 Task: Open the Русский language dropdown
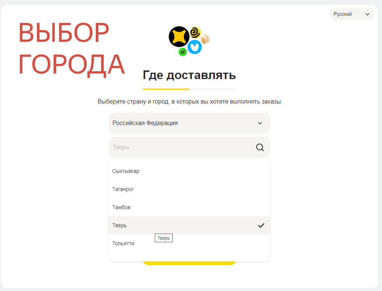pyautogui.click(x=352, y=14)
